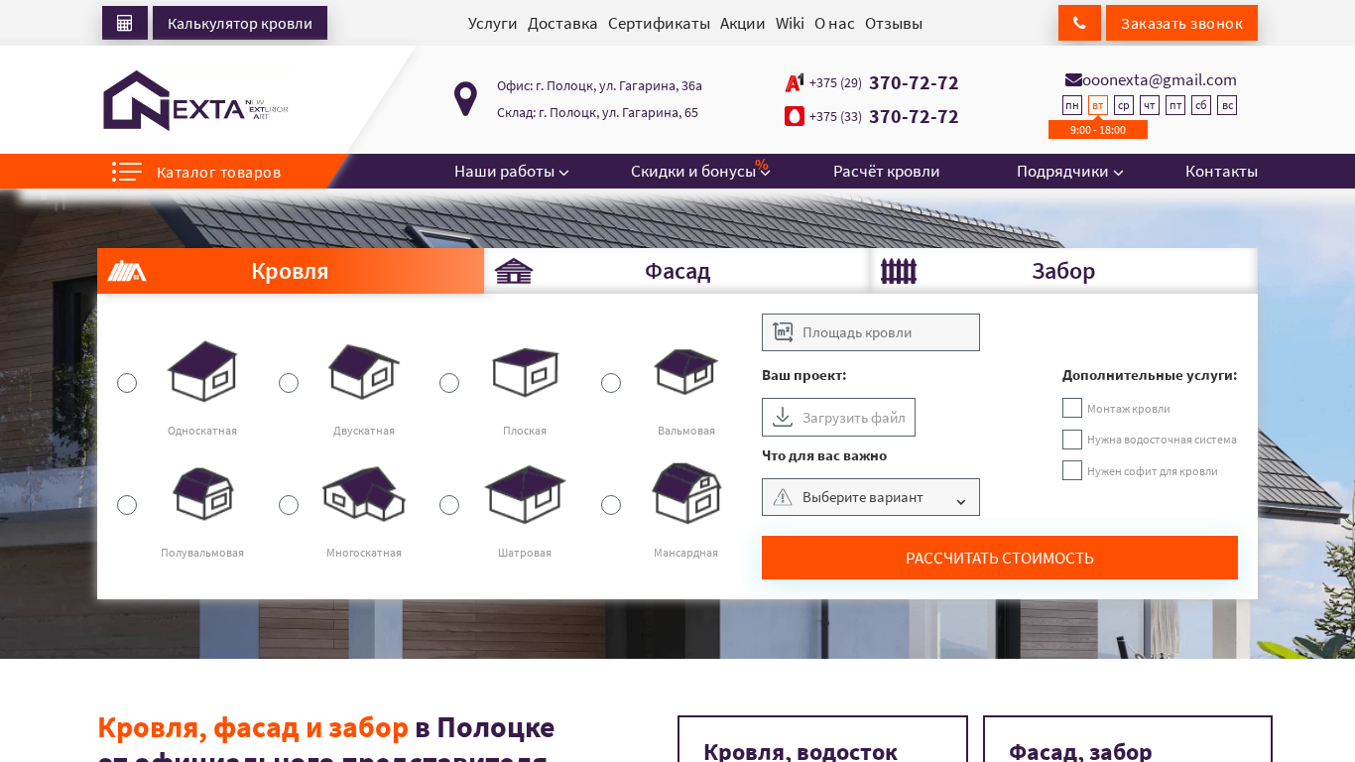Check the Монтаж кровли checkbox
1355x762 pixels.
click(1072, 408)
